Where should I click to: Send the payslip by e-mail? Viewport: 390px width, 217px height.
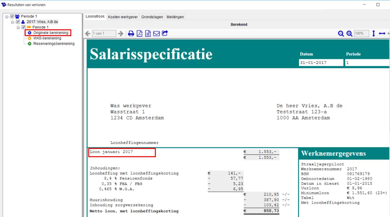coord(156,33)
